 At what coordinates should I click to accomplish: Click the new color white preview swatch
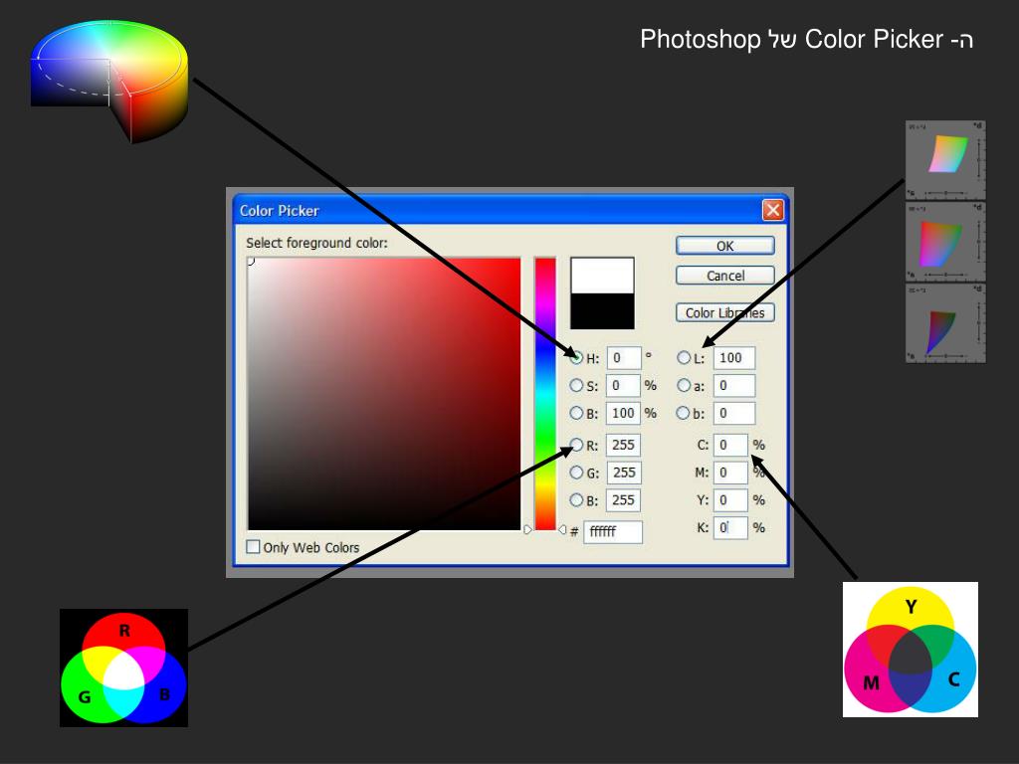click(602, 276)
